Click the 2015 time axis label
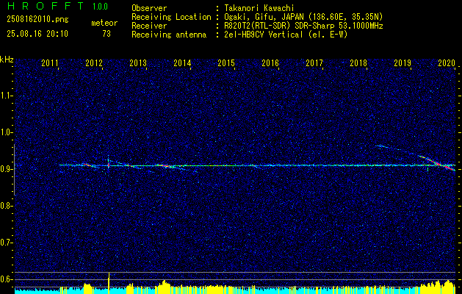 [x=226, y=62]
